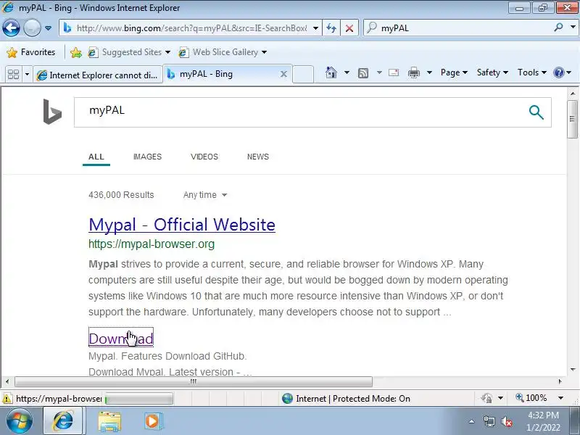This screenshot has height=435, width=580.
Task: Click the '436,000 Results' count text
Action: (121, 195)
